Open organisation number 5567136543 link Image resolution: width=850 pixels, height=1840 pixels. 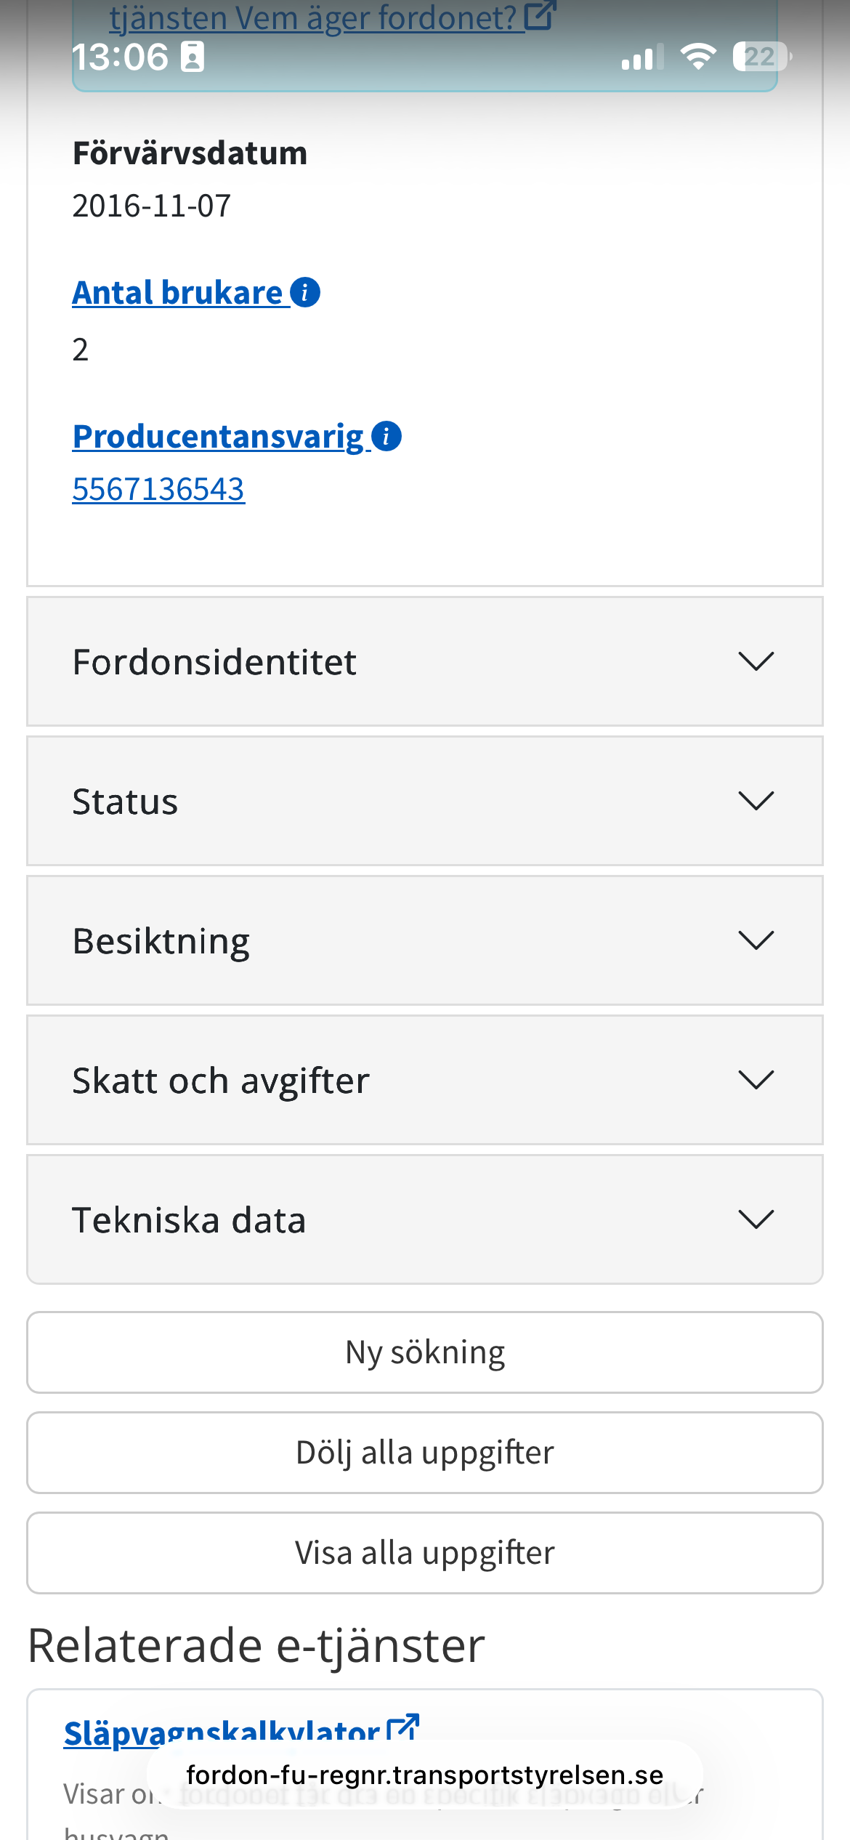click(x=158, y=489)
